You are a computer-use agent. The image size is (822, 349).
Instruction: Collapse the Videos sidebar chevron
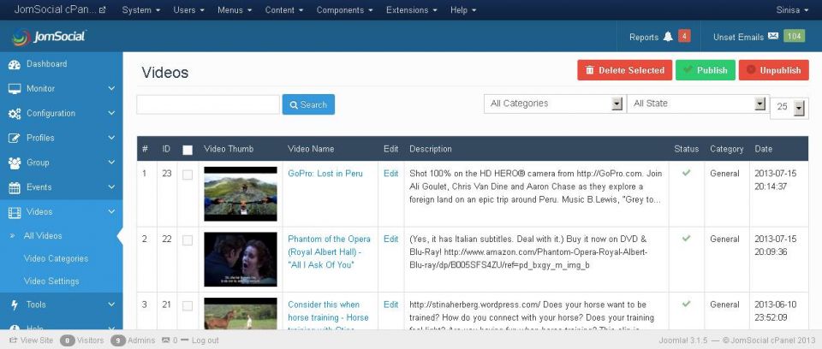111,211
